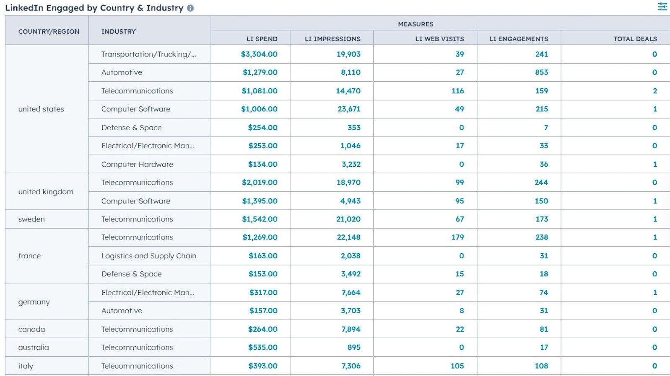Sort by the LI Spend column header

click(x=262, y=39)
